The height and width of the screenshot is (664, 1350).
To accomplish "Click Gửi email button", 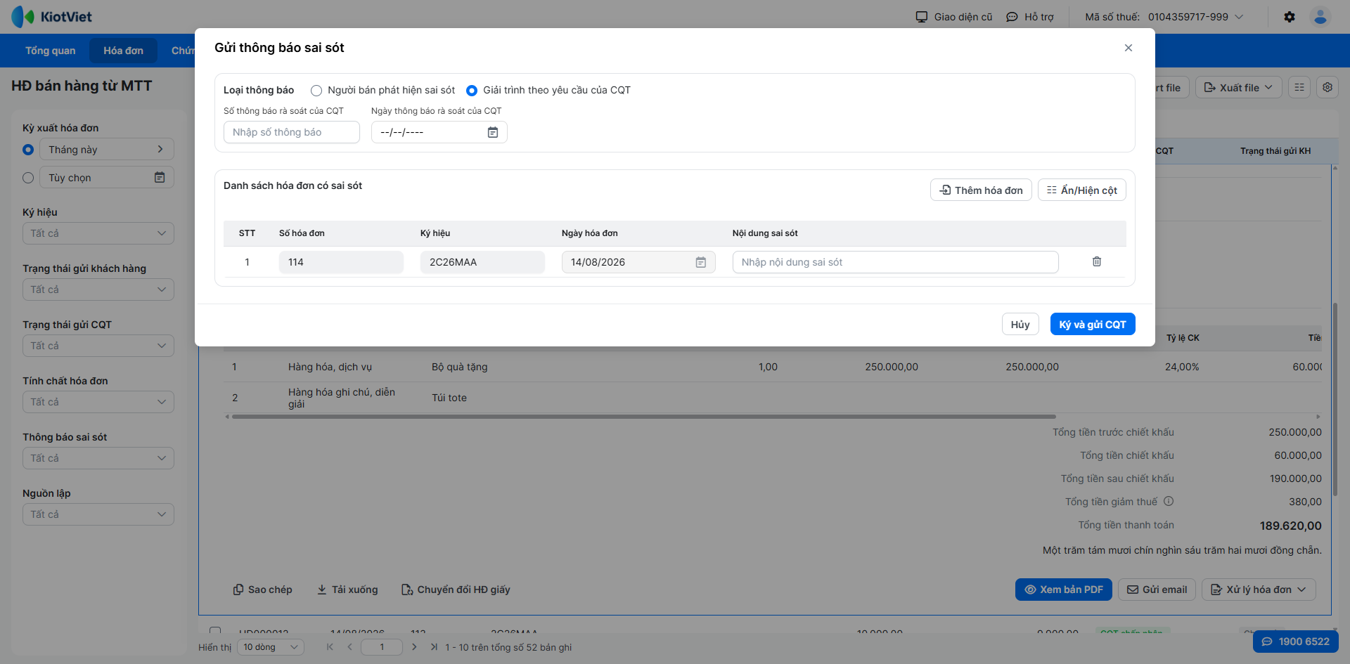I will coord(1157,590).
